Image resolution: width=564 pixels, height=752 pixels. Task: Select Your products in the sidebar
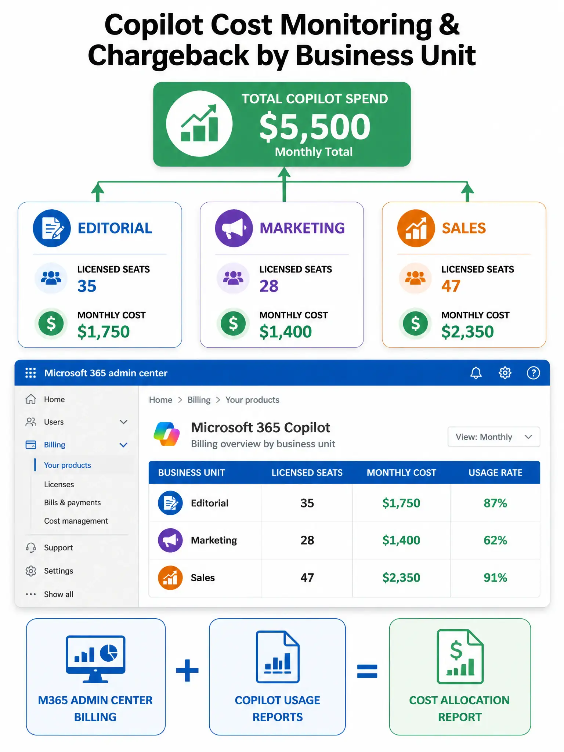pos(68,465)
